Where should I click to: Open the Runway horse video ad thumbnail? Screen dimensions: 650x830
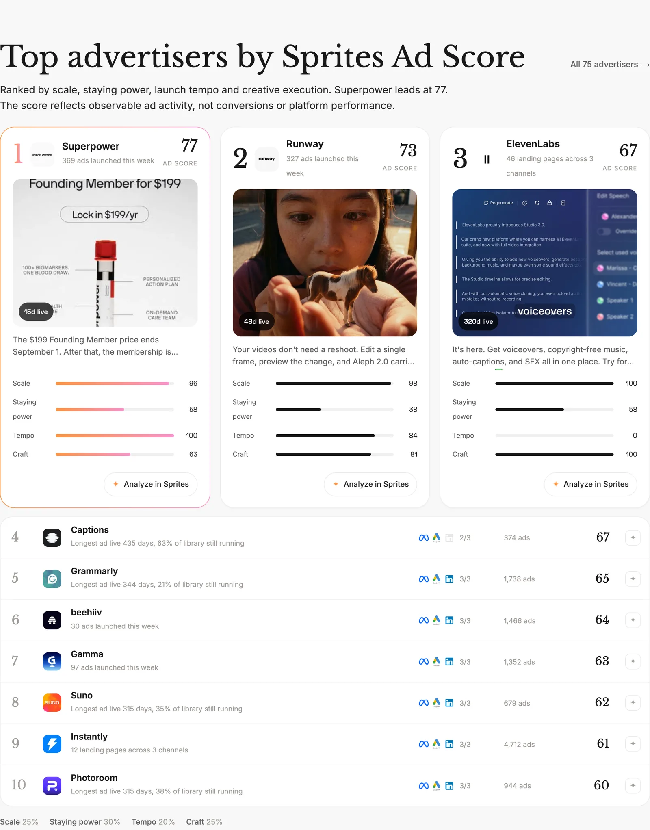pos(325,262)
